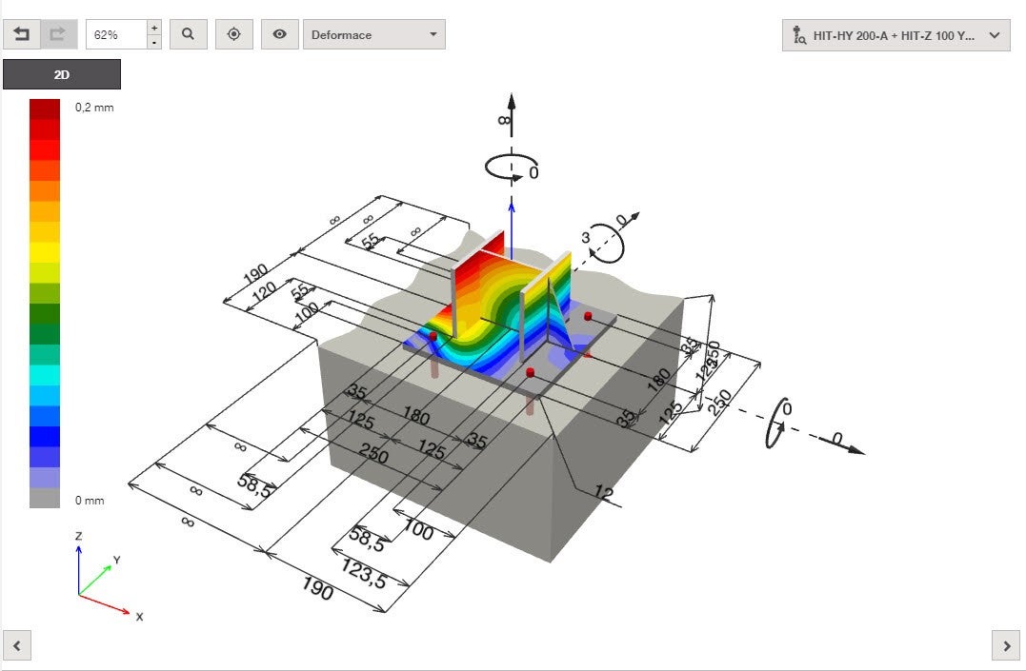Screen dimensions: 1026x671
Task: Go to the next panel with right arrow
Action: pyautogui.click(x=1006, y=646)
